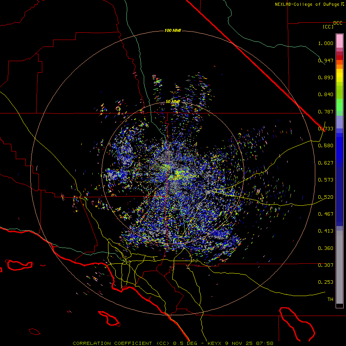This screenshot has width=346, height=346.
Task: Click the 0.307 legend value
Action: [x=326, y=265]
